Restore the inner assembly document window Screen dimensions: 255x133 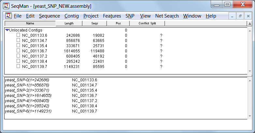click(x=240, y=16)
